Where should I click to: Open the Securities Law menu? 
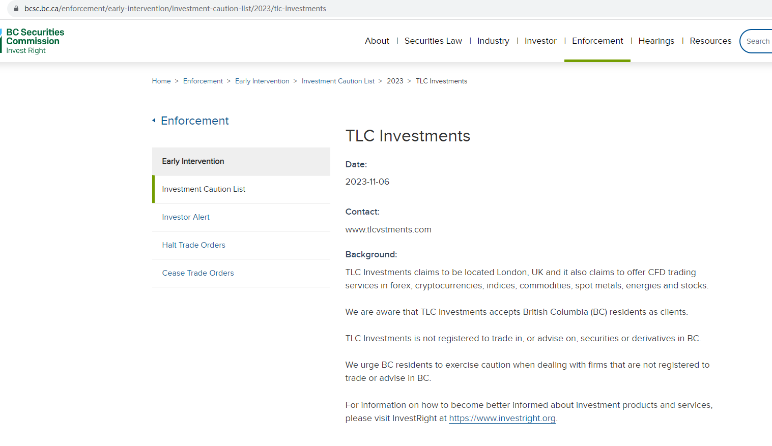[x=433, y=41]
